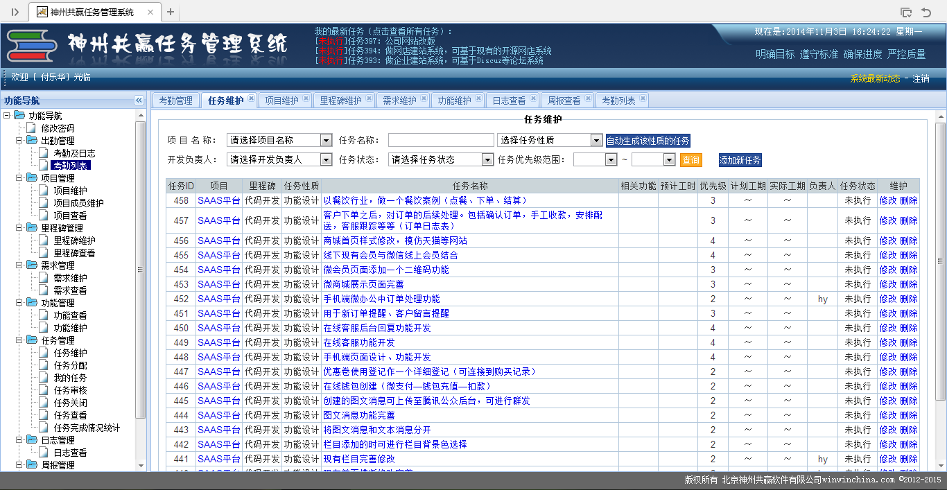Click the browser window list icon

pyautogui.click(x=905, y=12)
